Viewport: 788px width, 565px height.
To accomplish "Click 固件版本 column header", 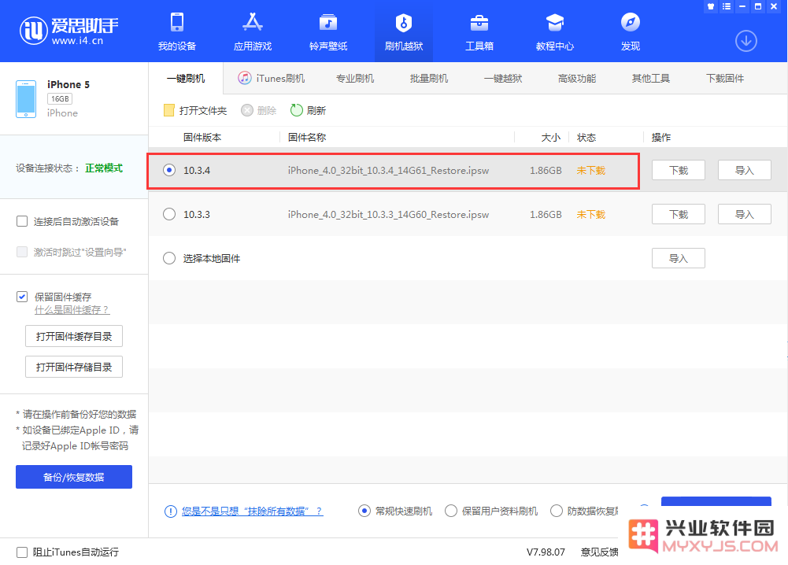I will 202,138.
